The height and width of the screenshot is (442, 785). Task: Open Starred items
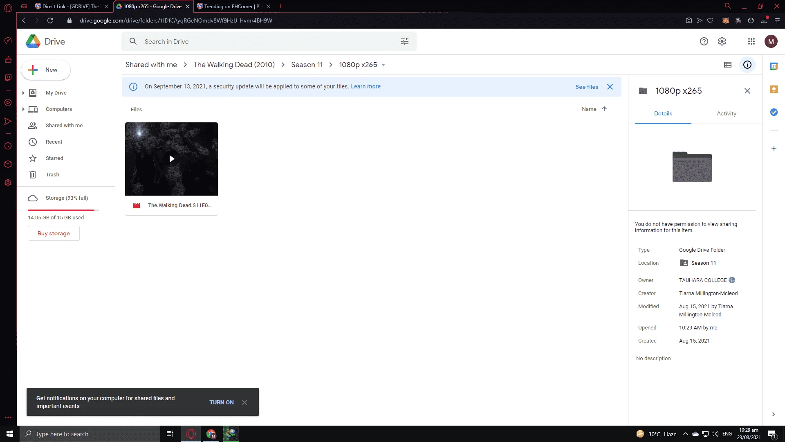coord(54,158)
